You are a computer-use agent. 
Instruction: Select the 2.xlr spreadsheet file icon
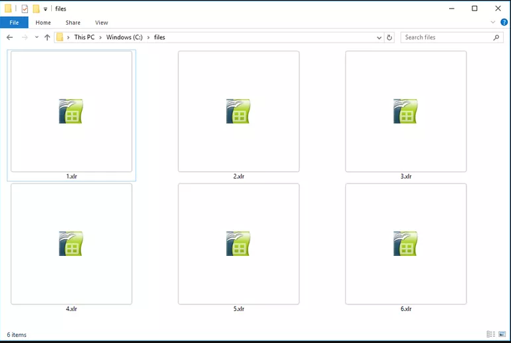click(238, 111)
